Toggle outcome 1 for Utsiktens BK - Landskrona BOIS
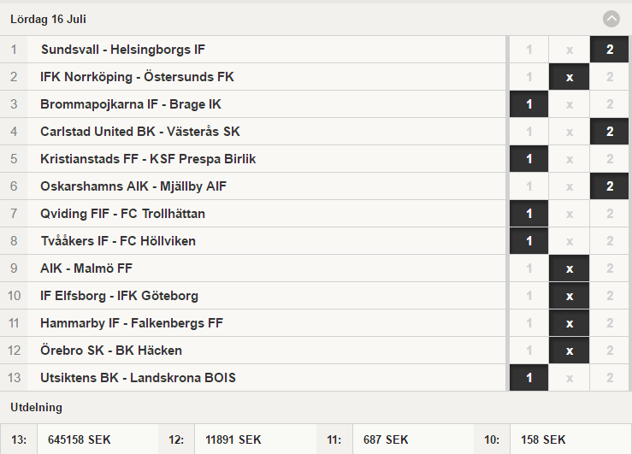 coord(529,378)
